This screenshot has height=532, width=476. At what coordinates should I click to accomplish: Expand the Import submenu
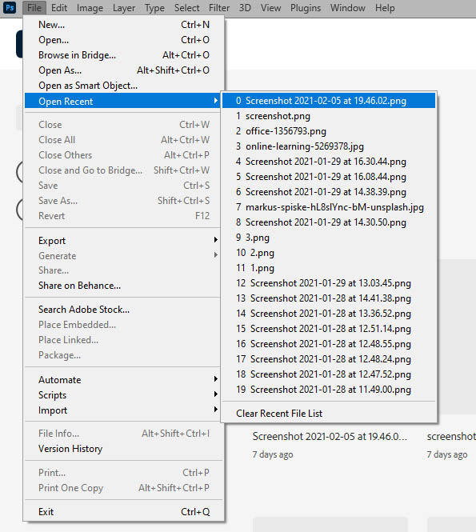tap(124, 410)
